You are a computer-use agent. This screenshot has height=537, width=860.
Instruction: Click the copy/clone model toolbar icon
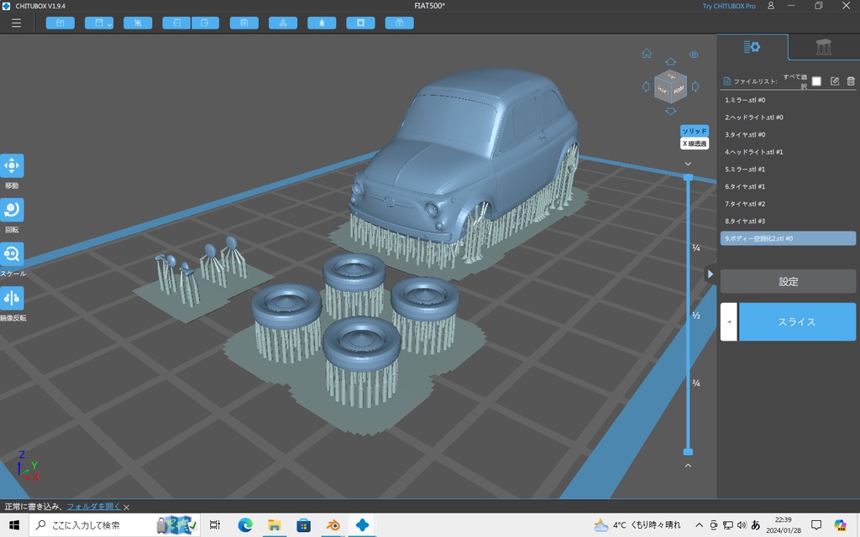click(244, 23)
